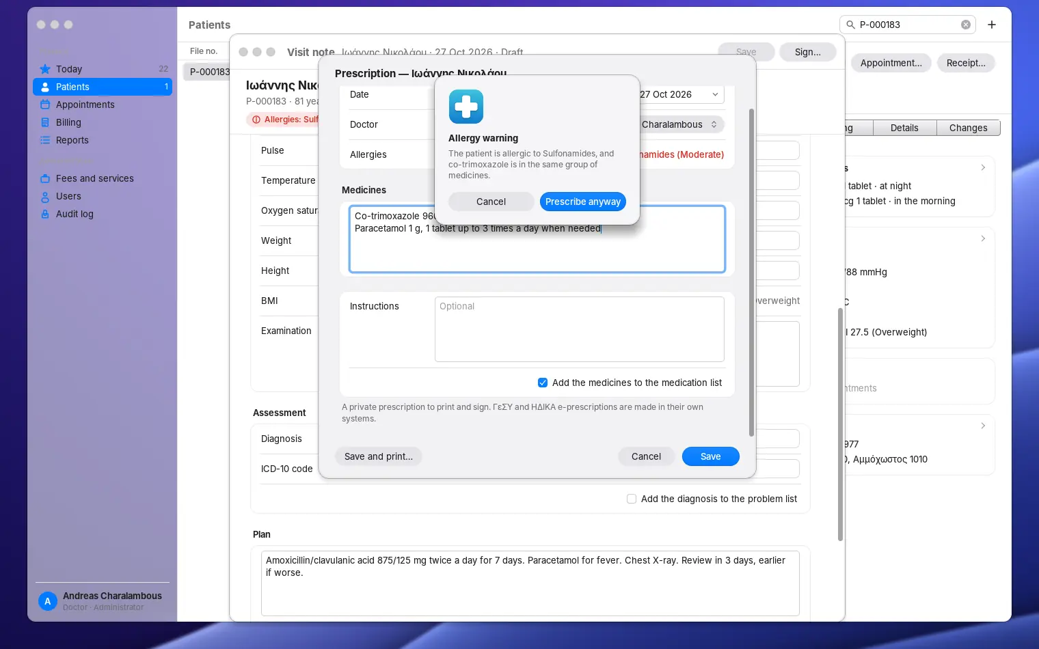
Task: Click the Plan text area
Action: (x=530, y=583)
